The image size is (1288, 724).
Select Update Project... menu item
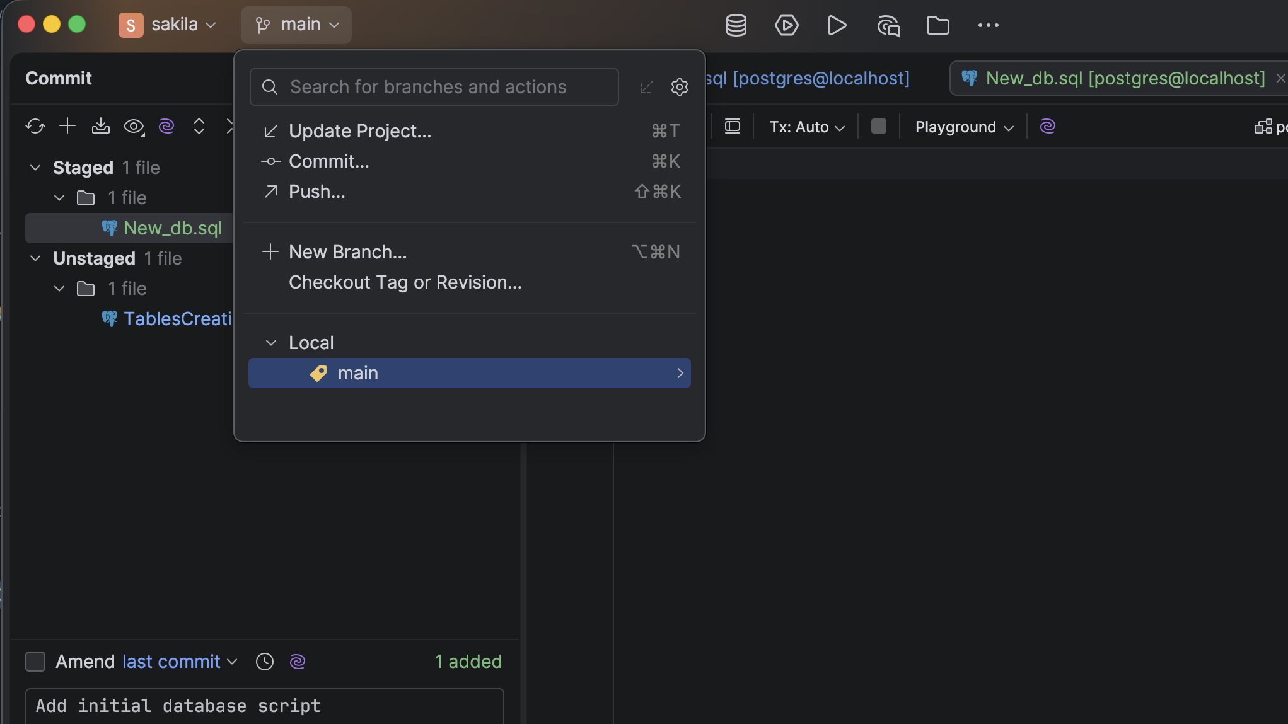tap(470, 131)
